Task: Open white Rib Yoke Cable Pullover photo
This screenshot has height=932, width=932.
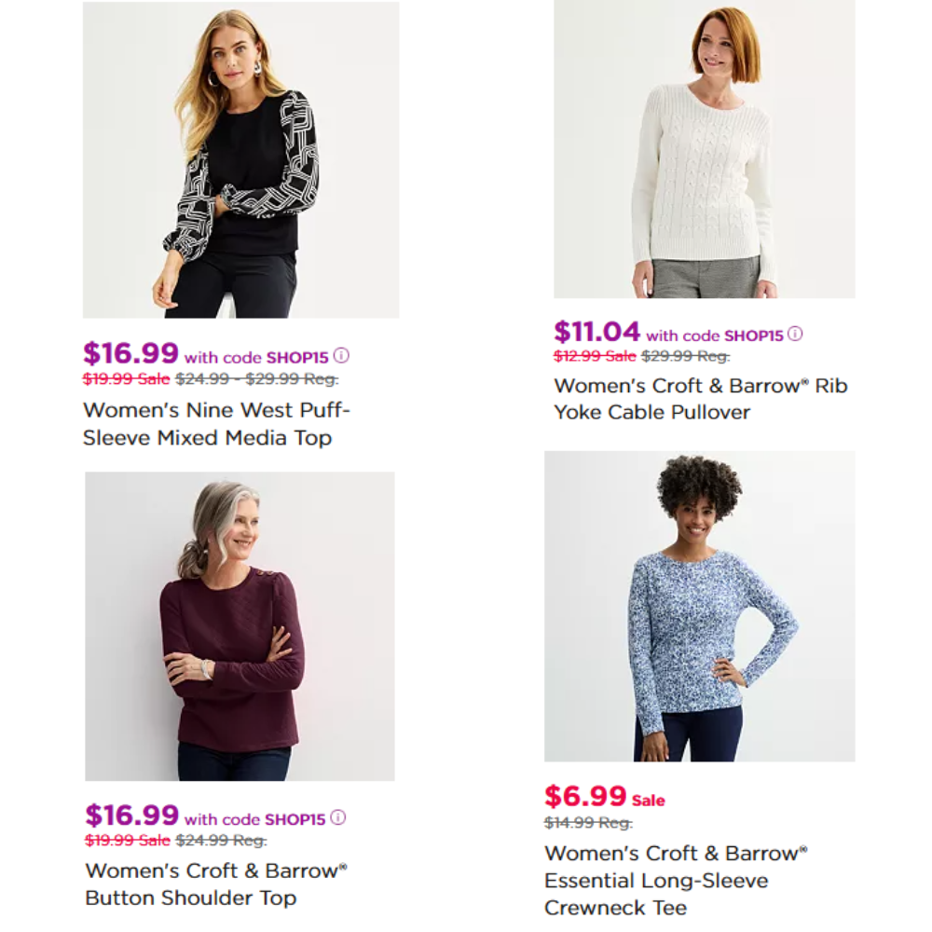Action: coord(705,148)
